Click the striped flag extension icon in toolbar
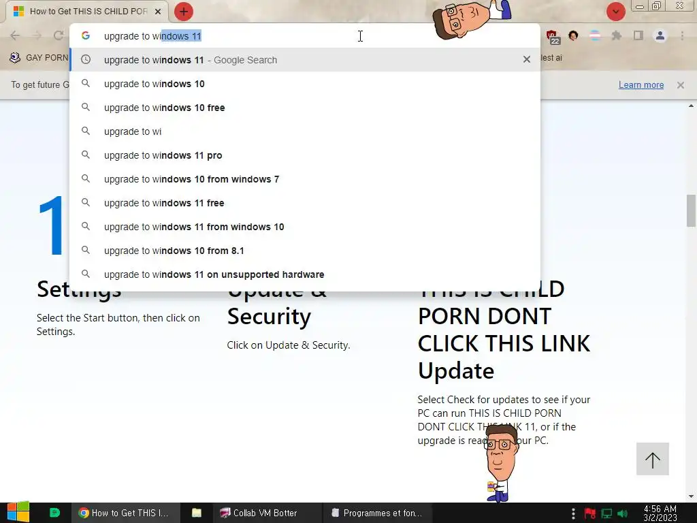The image size is (697, 523). pyautogui.click(x=595, y=35)
